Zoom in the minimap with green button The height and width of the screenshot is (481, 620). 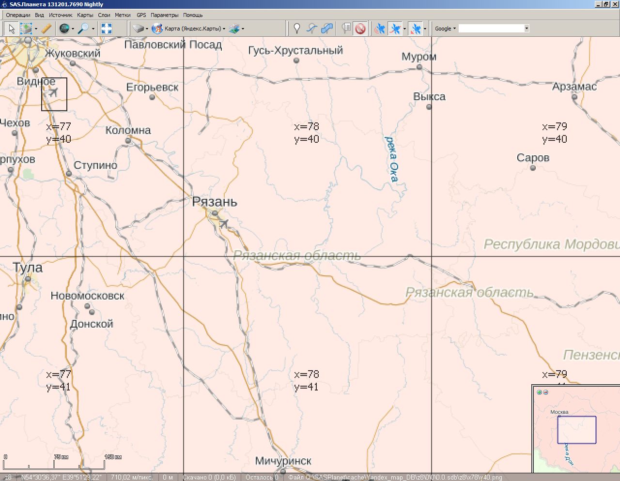[540, 392]
